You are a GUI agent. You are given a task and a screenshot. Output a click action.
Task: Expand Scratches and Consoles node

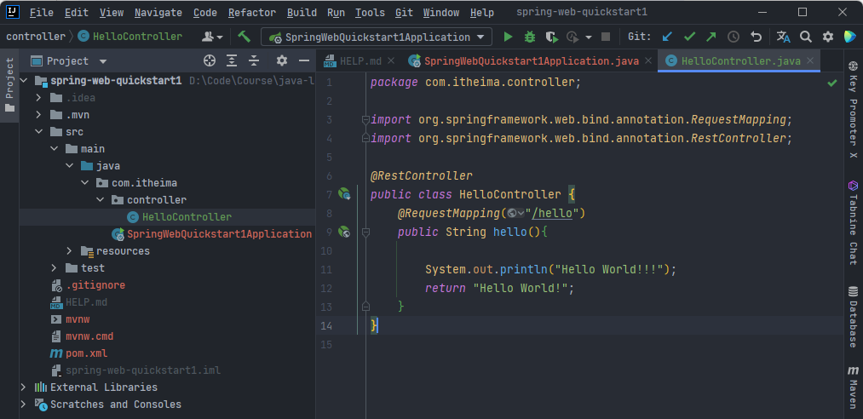click(x=23, y=405)
